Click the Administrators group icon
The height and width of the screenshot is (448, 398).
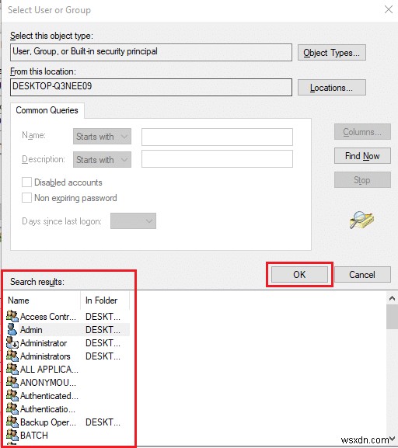coord(12,356)
